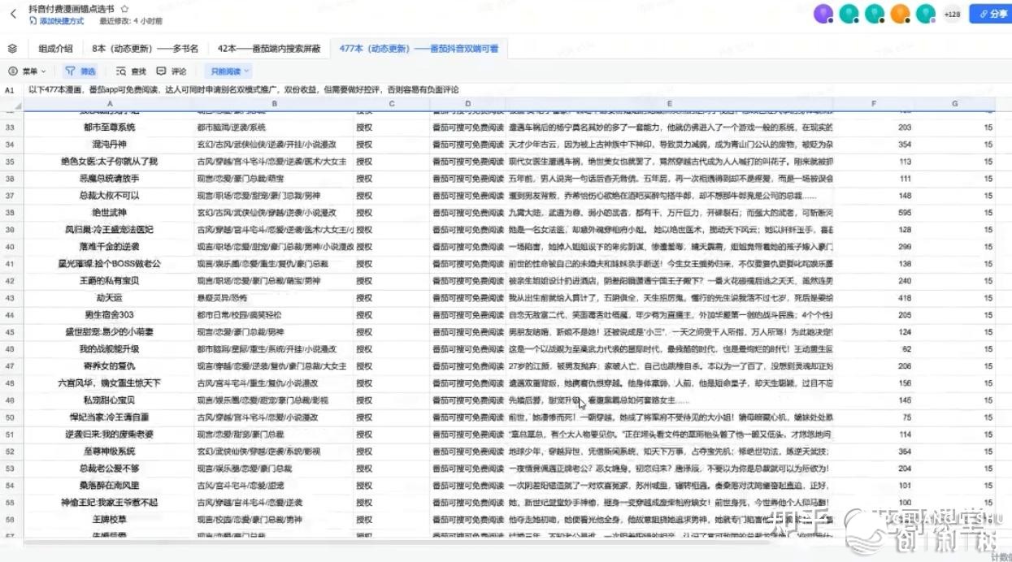Click cell with title 混沌丹神
The width and height of the screenshot is (1012, 562).
[108, 145]
